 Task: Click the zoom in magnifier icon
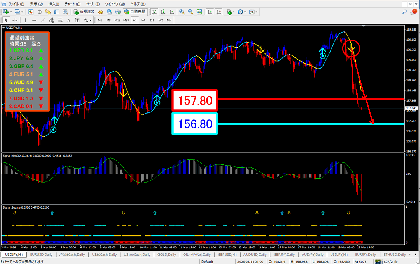coord(182,12)
